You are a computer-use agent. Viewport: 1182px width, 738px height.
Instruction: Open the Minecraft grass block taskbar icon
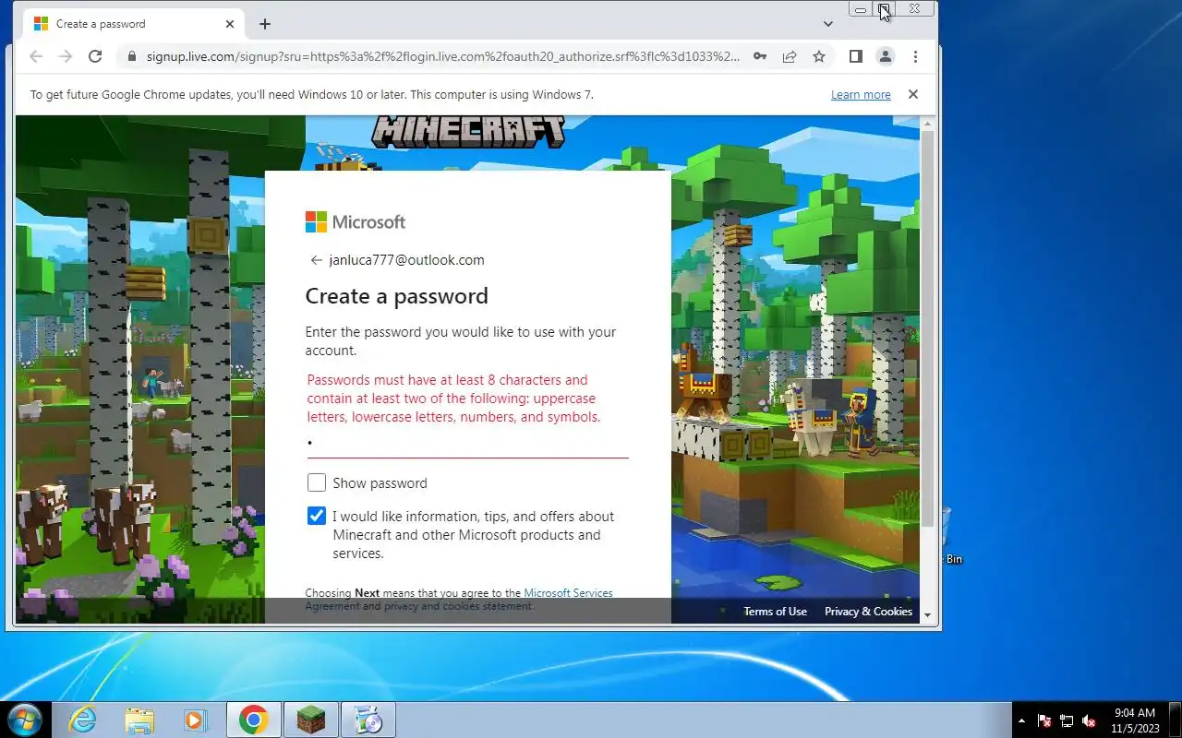coord(311,720)
